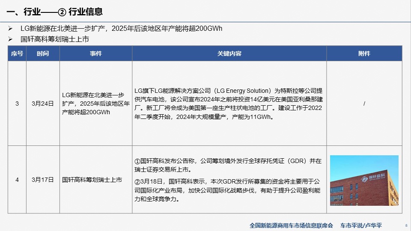Screen dimensions: 411x231
Task: Select the row number cell 4
Action: click(x=17, y=180)
